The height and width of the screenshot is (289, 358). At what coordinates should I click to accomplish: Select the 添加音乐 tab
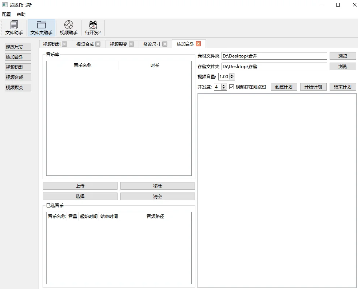[x=186, y=44]
